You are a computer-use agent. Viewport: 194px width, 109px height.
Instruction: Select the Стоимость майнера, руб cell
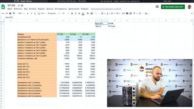37,58
